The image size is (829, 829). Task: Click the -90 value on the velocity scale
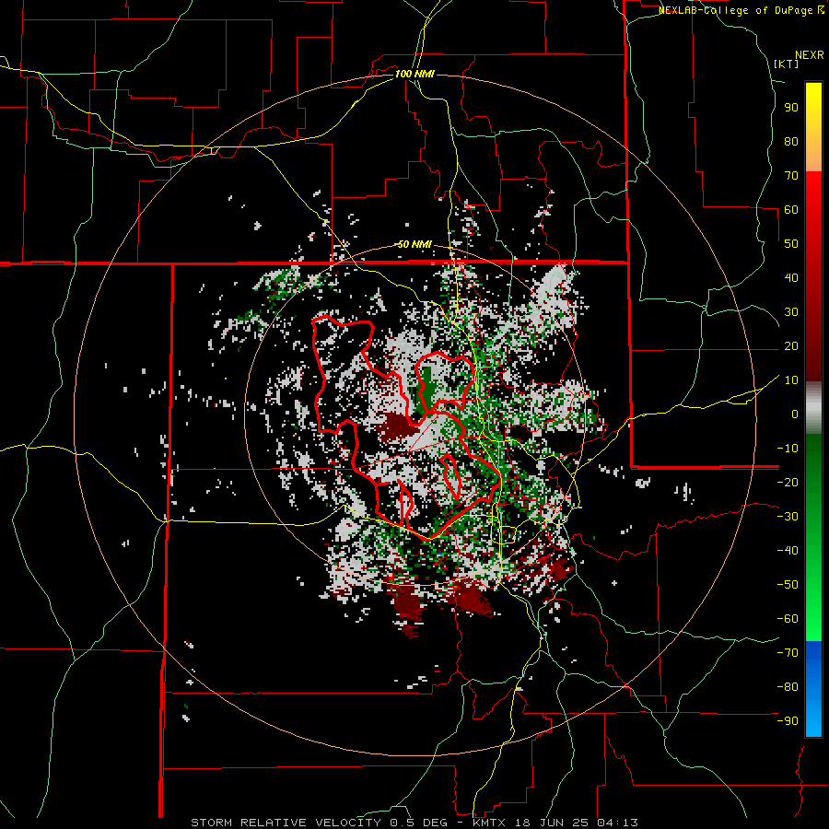tap(788, 721)
